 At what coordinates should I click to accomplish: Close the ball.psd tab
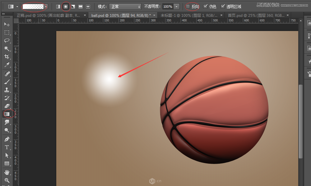154,15
